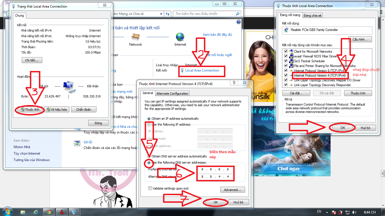Toggle Link-Layer Topology Discovery Responder checkbox

point(286,85)
